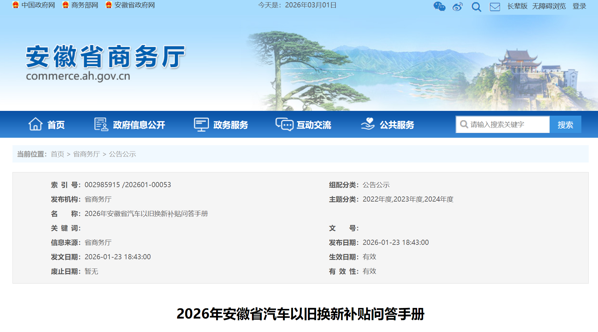Click the document icon beside 政府信息公开

point(101,124)
